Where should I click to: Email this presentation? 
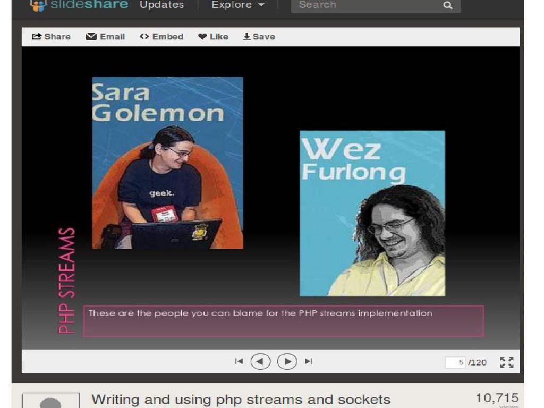point(106,37)
